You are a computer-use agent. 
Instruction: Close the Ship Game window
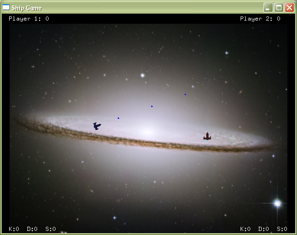(x=289, y=8)
